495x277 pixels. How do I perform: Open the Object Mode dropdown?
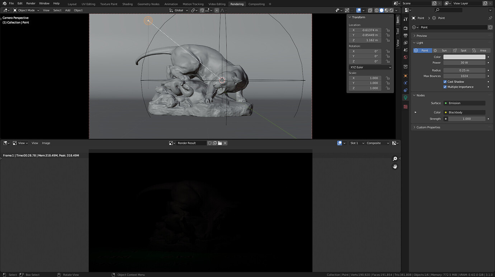click(26, 10)
